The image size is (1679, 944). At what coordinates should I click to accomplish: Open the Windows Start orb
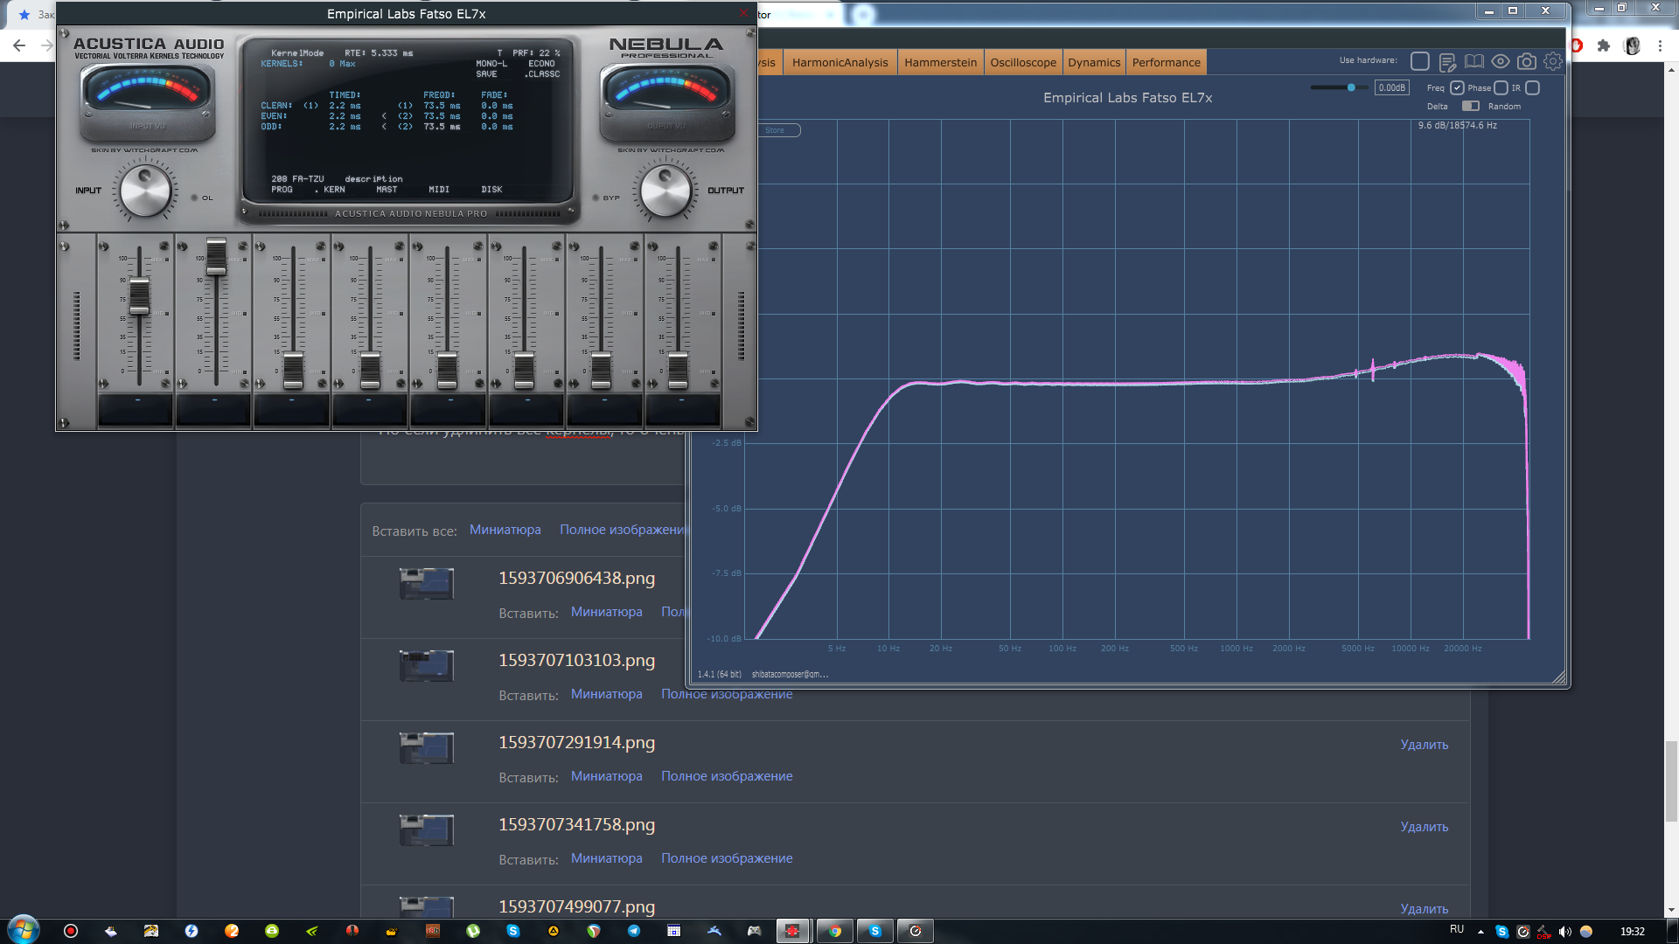tap(24, 930)
